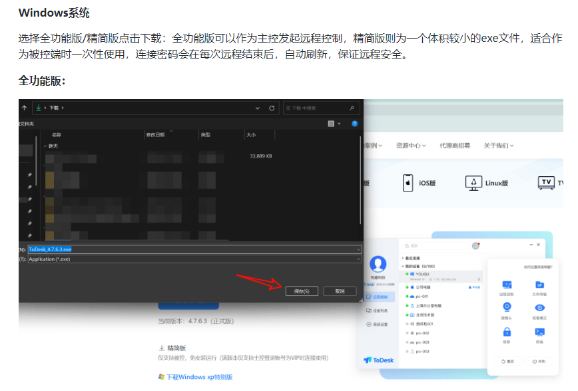Click the up-arrow navigation button in the save dialog

(x=25, y=108)
